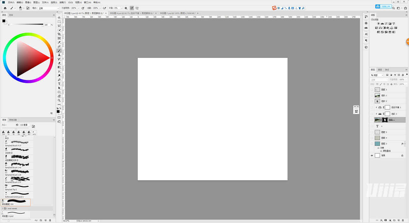Click the brush size 110 像素 field

point(25,125)
